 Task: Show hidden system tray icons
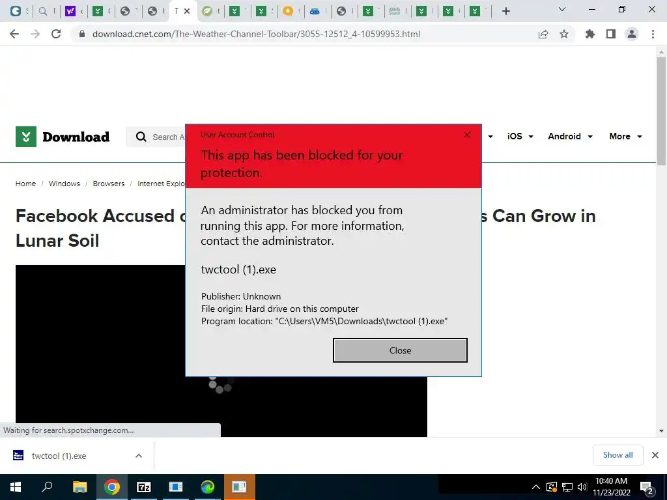point(536,487)
